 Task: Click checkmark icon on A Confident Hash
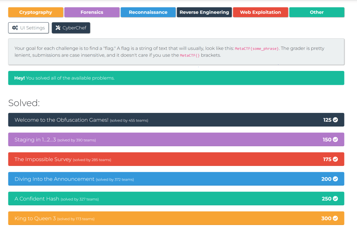[x=335, y=198]
